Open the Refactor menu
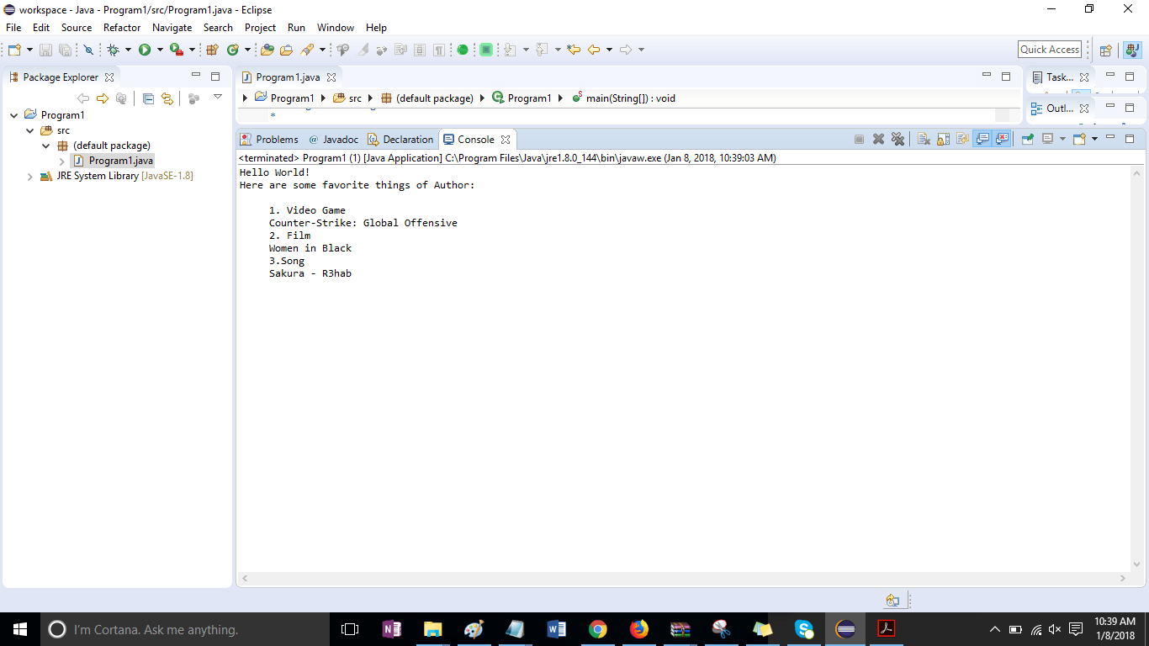The width and height of the screenshot is (1149, 646). pos(122,28)
